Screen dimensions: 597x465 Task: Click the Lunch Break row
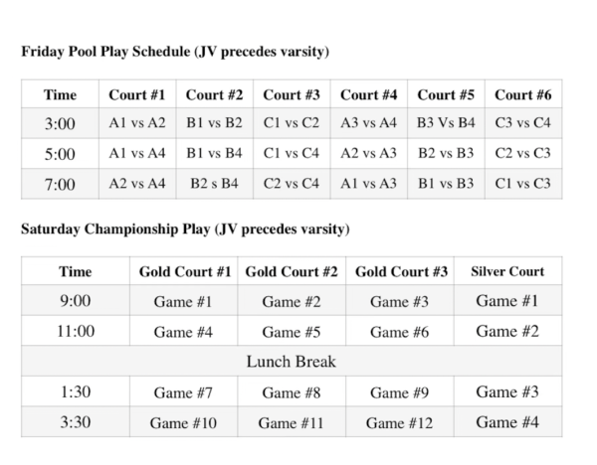[x=292, y=362]
